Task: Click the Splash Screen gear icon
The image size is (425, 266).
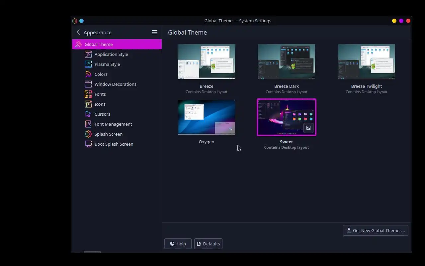Action: pyautogui.click(x=88, y=134)
